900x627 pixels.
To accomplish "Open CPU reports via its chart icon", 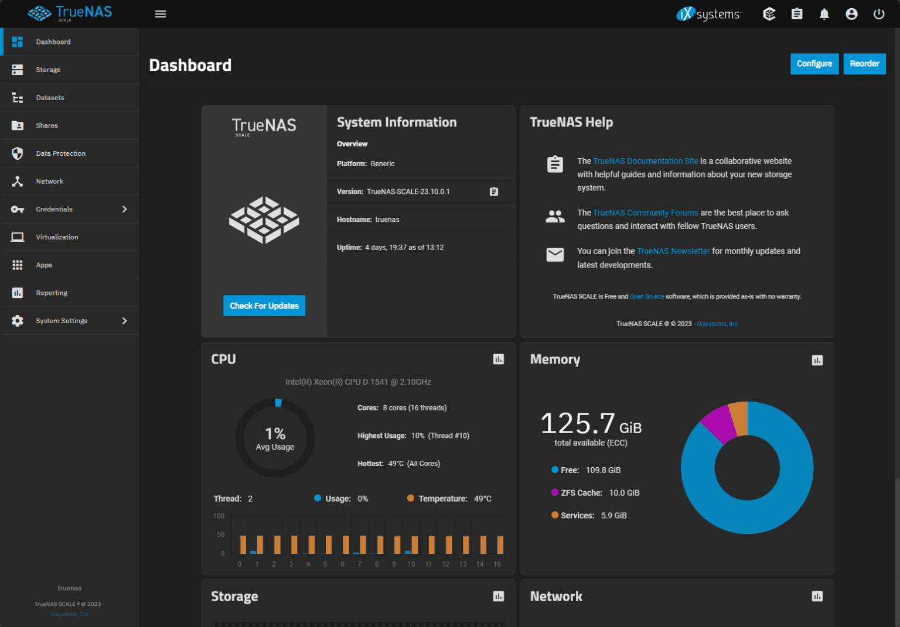I will point(499,359).
